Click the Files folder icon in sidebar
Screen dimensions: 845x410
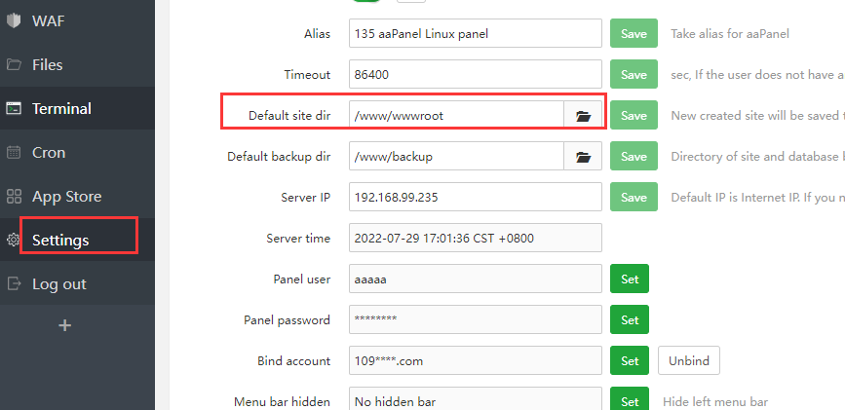(x=14, y=64)
